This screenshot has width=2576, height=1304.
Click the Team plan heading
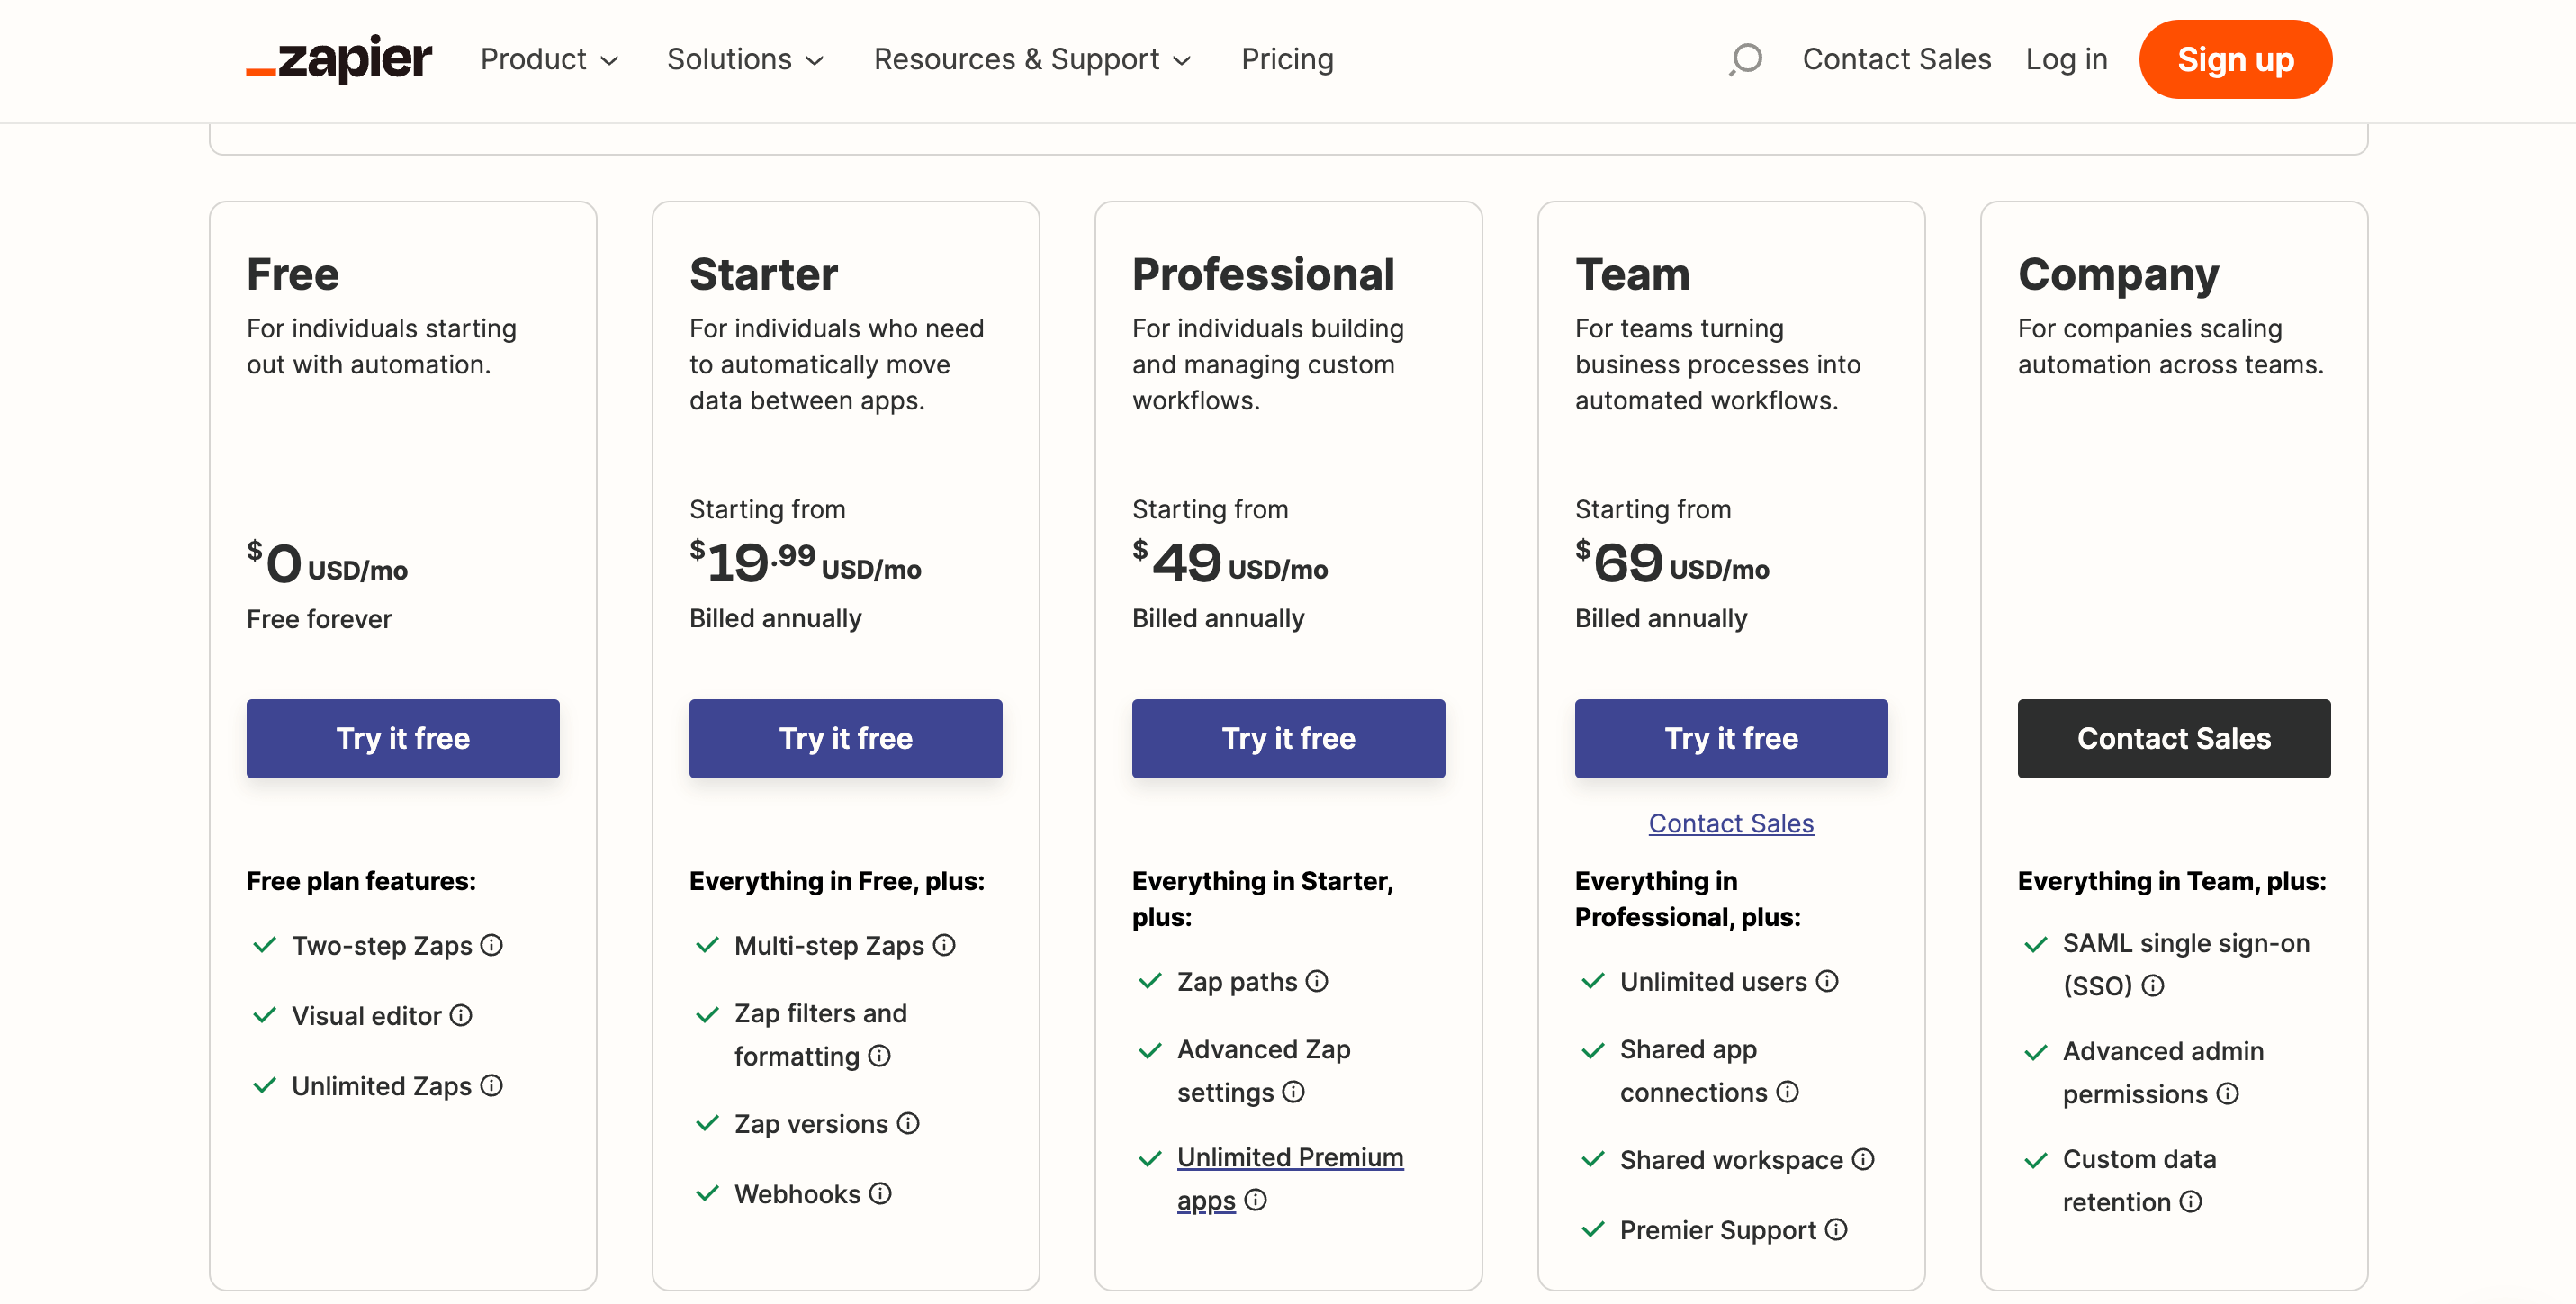click(1632, 274)
